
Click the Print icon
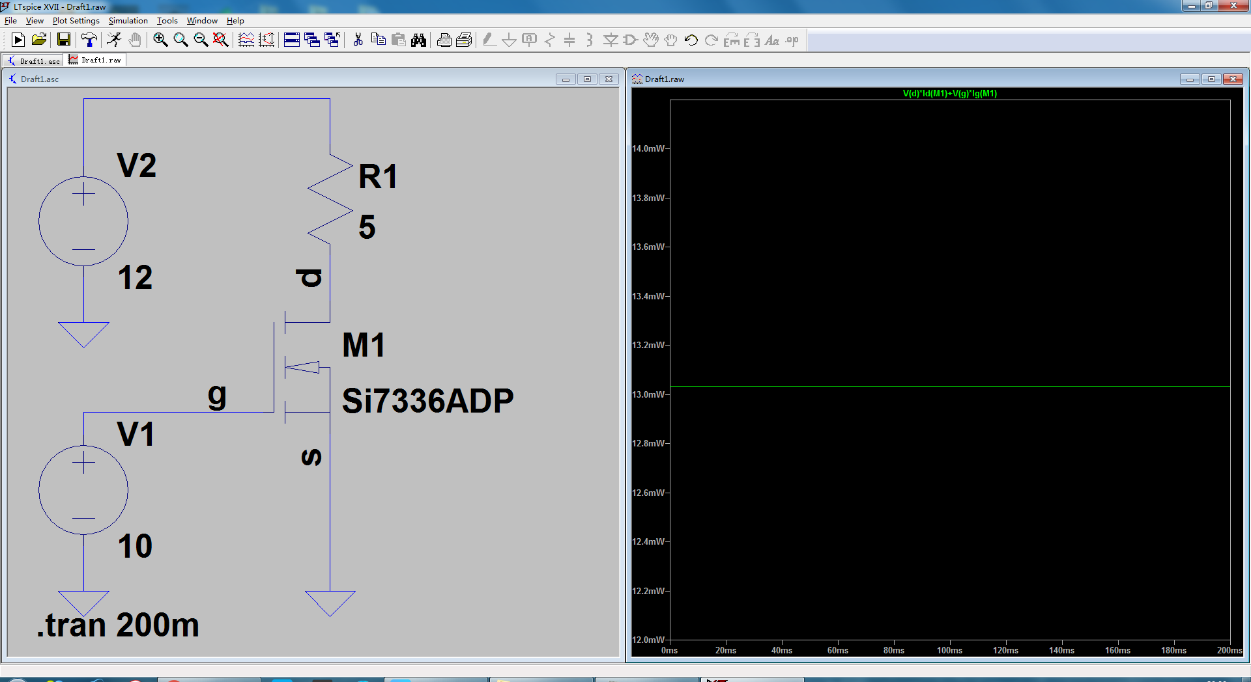tap(444, 40)
